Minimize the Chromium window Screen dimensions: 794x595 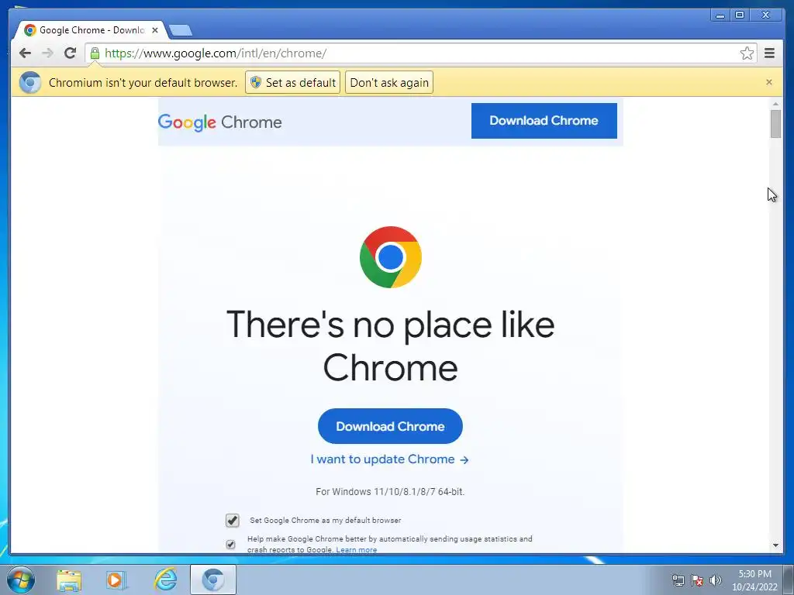[x=720, y=15]
